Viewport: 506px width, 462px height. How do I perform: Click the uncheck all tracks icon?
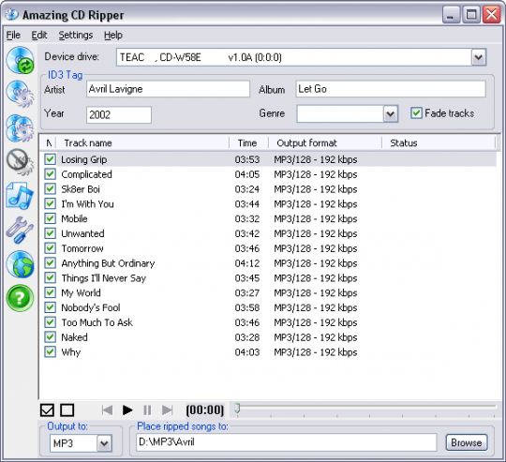(x=67, y=410)
